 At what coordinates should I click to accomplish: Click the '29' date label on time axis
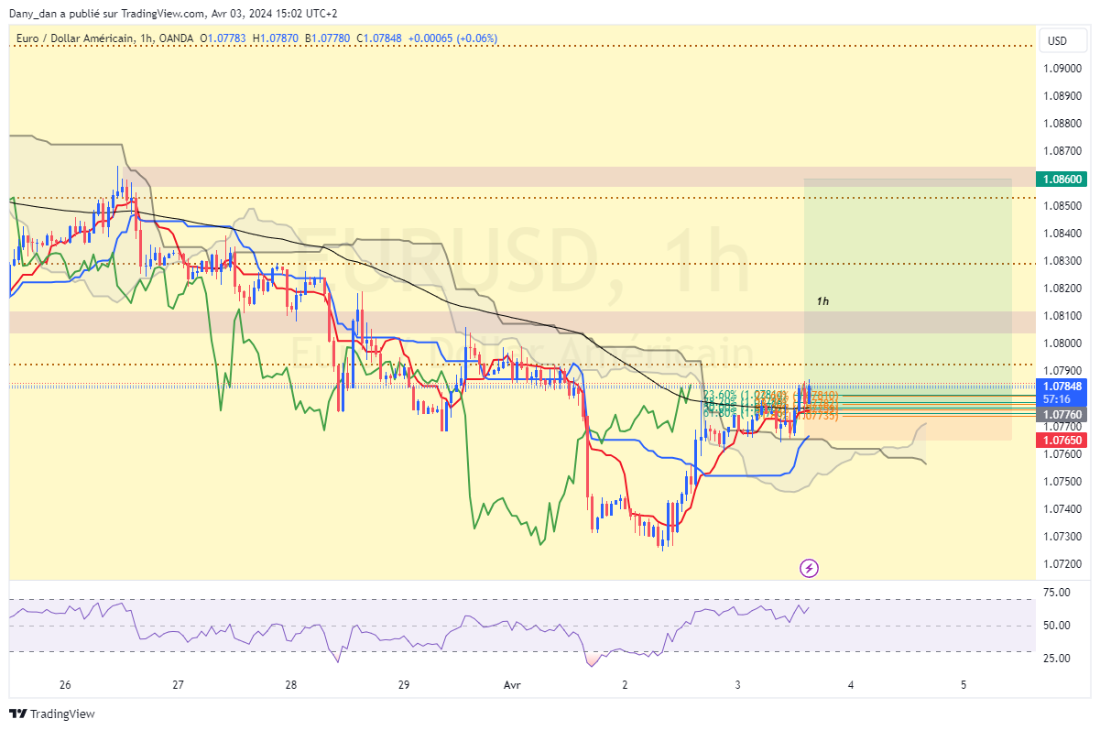(404, 684)
